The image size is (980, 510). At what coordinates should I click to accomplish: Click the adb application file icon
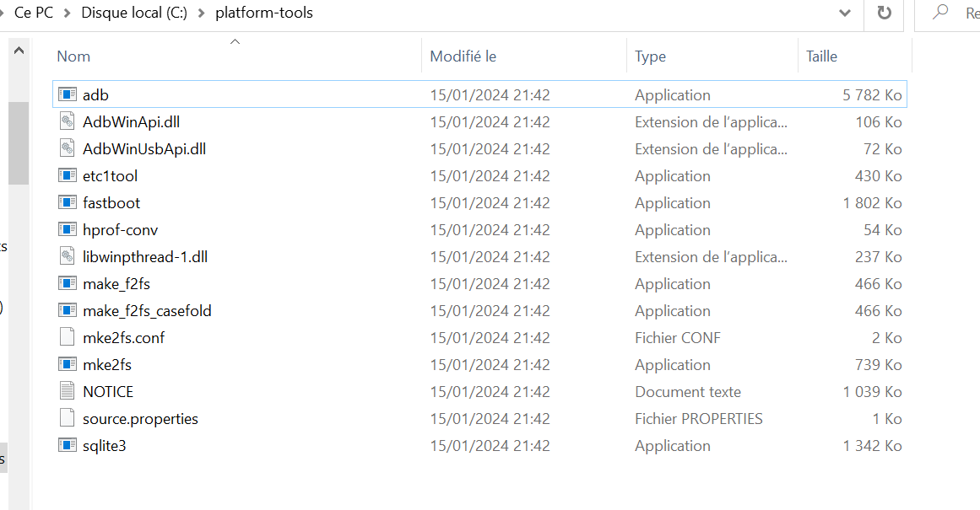68,95
